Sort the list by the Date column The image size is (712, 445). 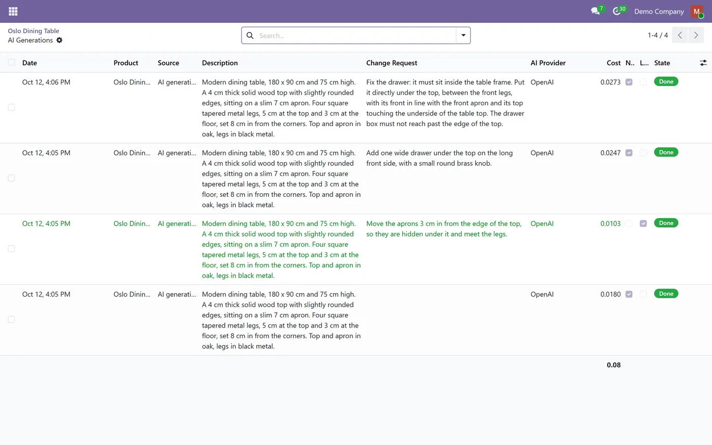point(29,63)
